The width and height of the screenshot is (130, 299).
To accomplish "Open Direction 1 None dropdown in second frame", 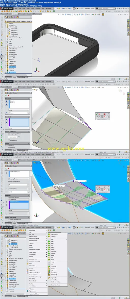I will (19, 110).
